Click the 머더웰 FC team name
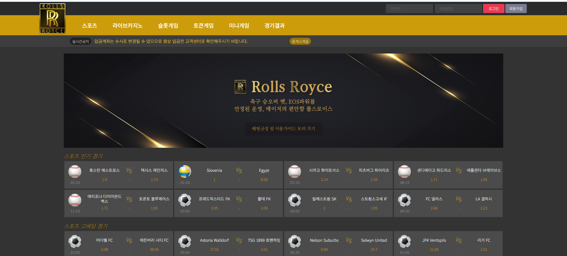The height and width of the screenshot is (256, 567). (104, 240)
